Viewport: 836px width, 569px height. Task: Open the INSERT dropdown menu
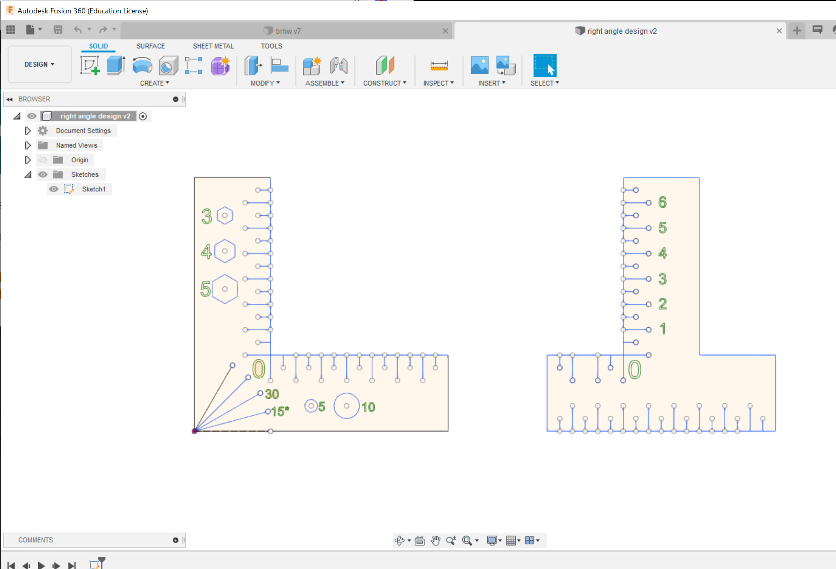pyautogui.click(x=492, y=83)
